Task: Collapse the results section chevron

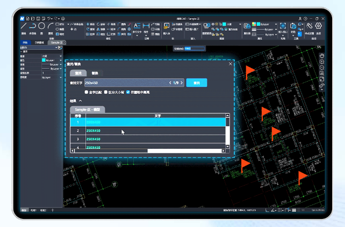Action: click(x=81, y=100)
